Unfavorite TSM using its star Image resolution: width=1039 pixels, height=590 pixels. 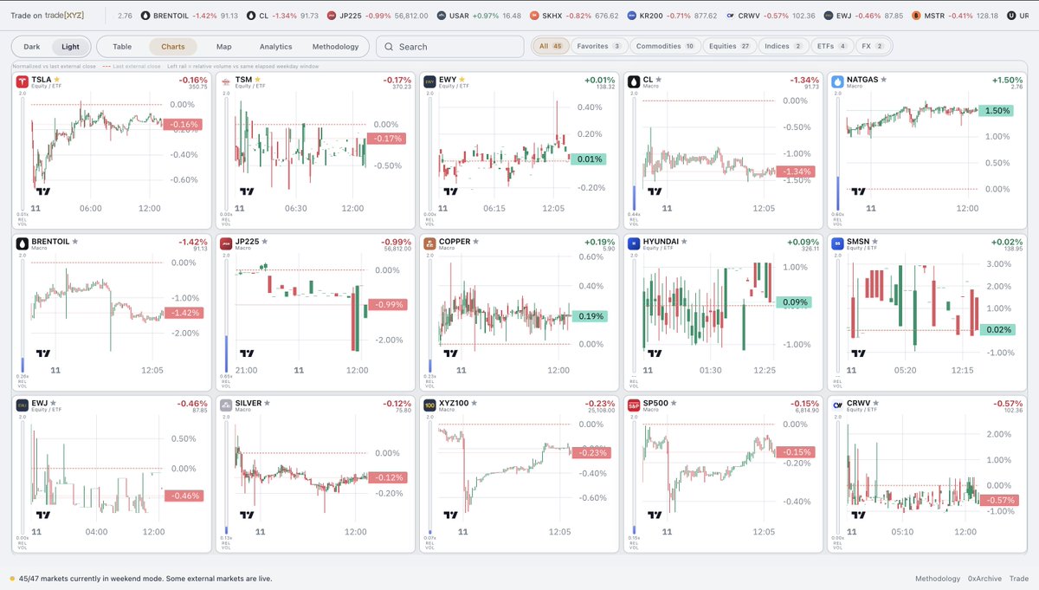(x=258, y=80)
